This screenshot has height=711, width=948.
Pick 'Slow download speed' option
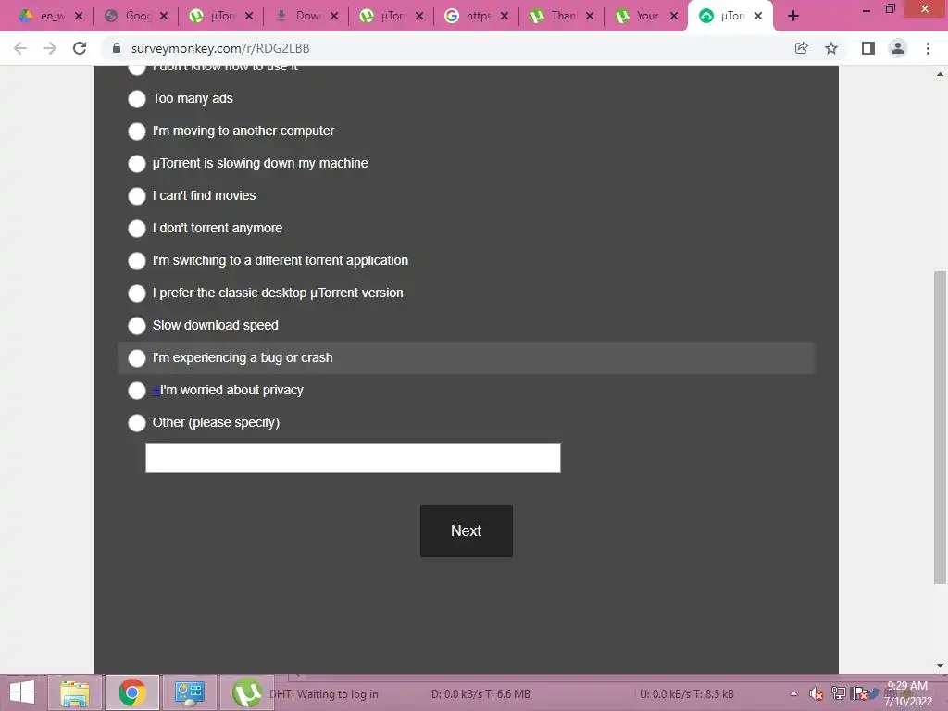[x=137, y=325]
